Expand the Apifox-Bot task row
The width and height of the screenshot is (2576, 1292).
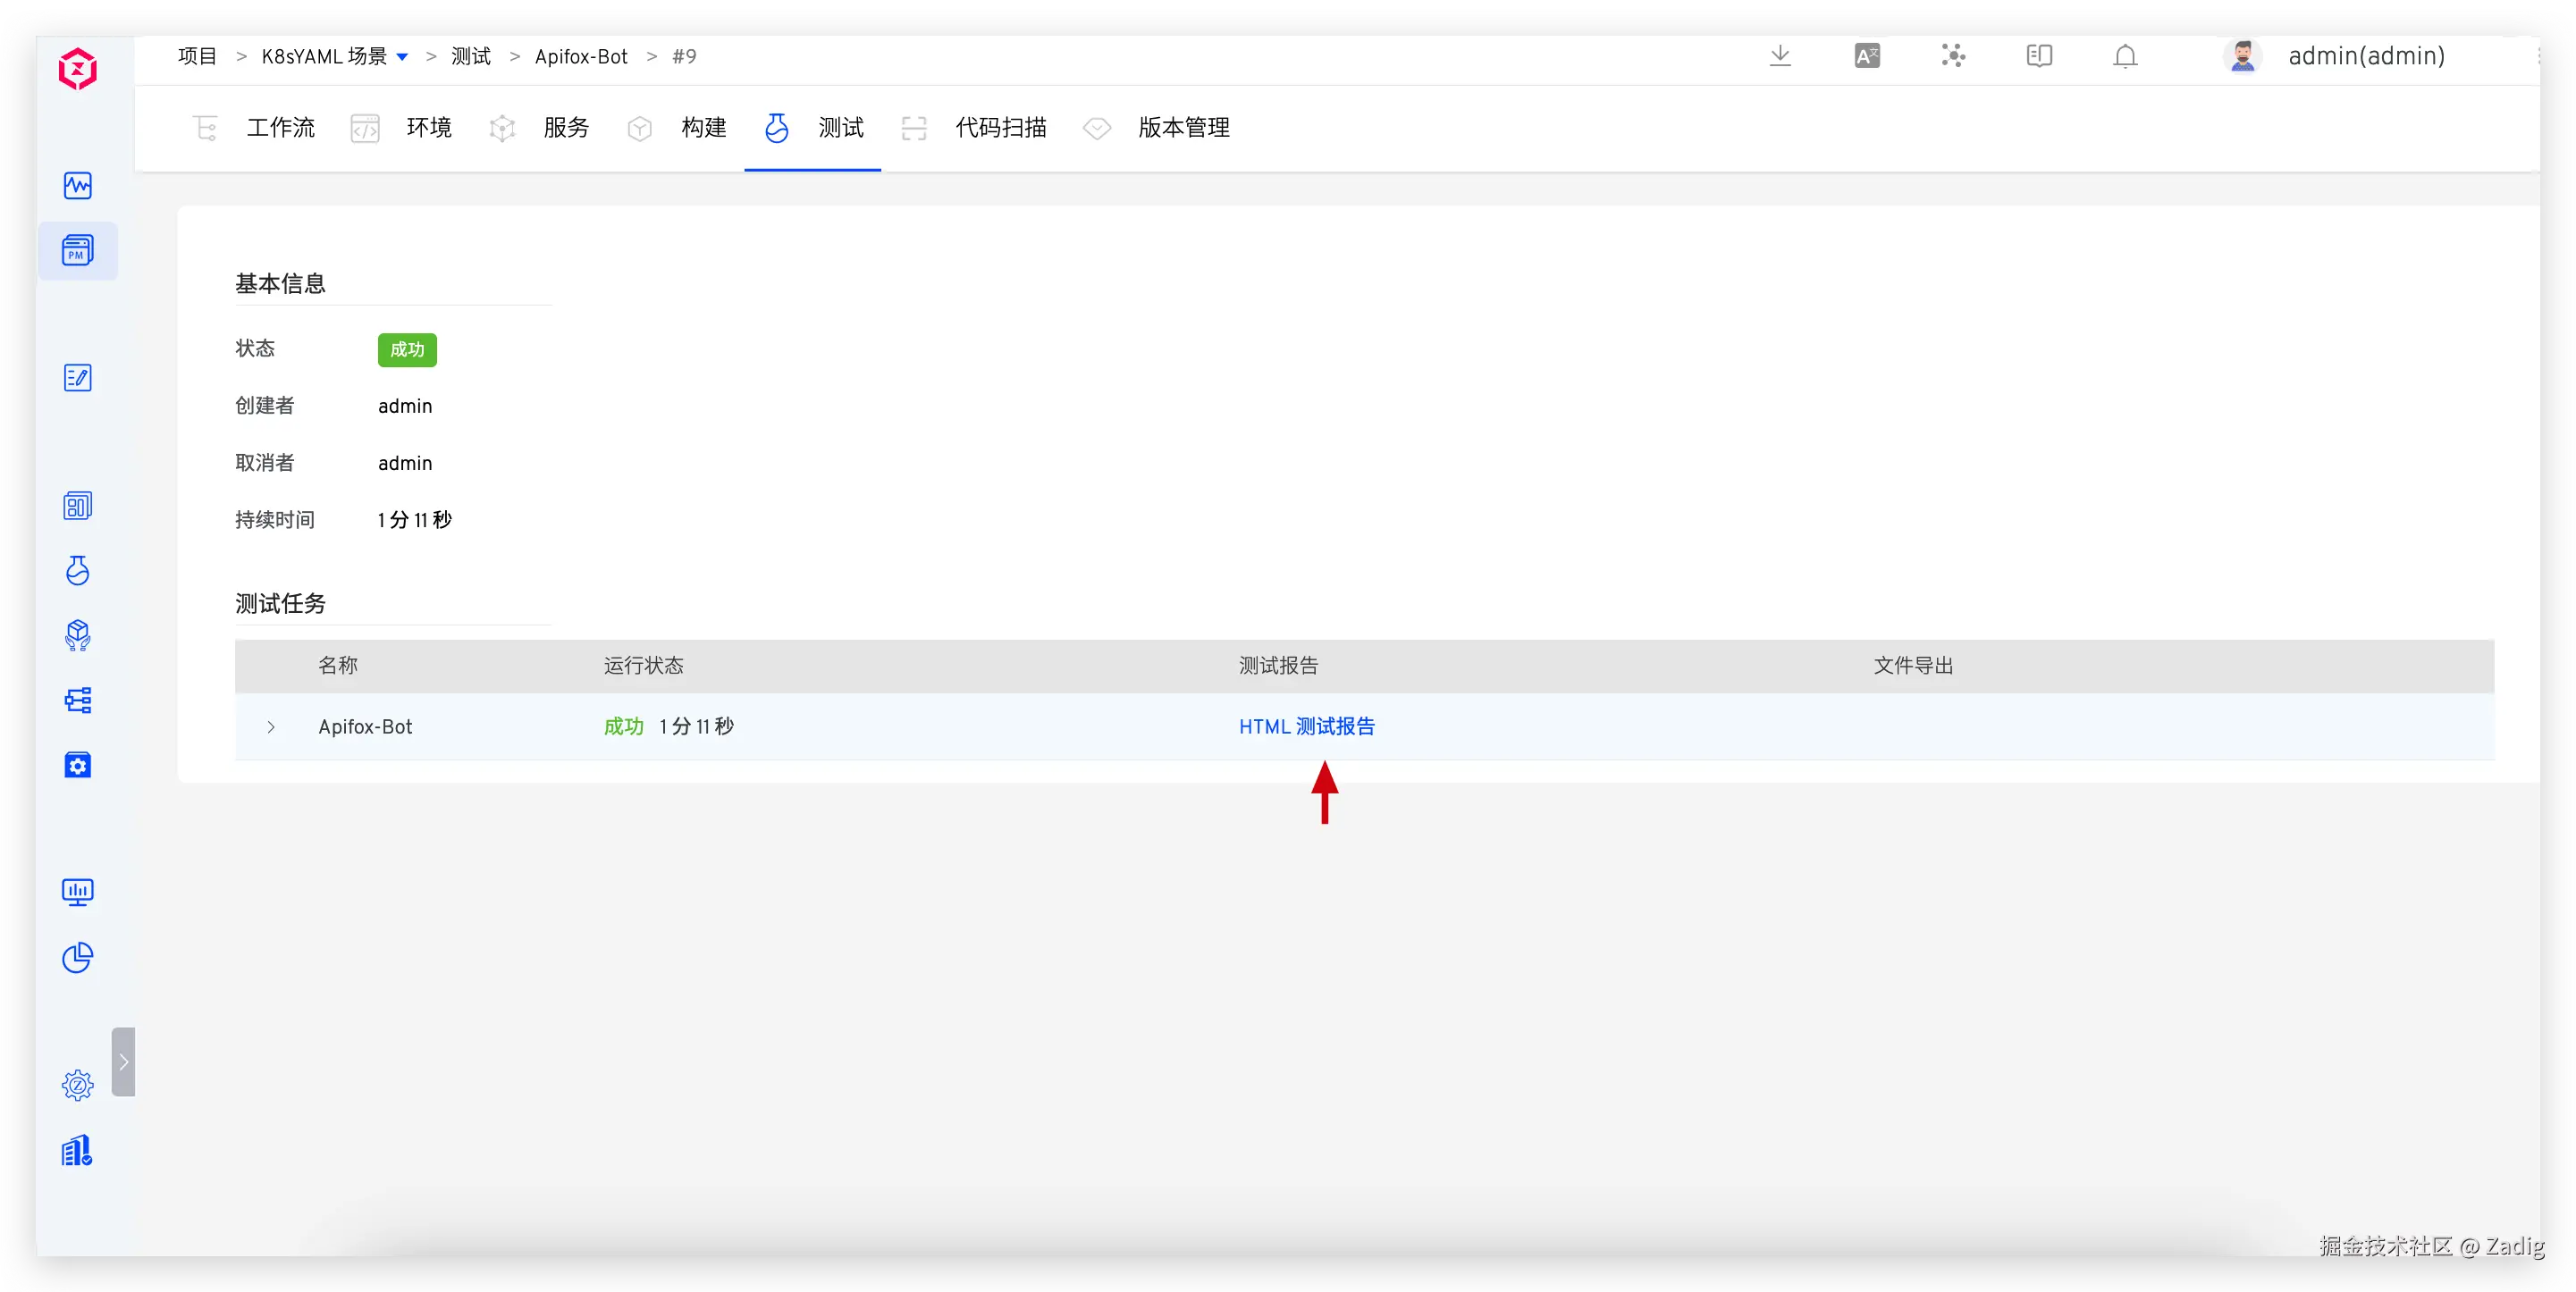[271, 727]
